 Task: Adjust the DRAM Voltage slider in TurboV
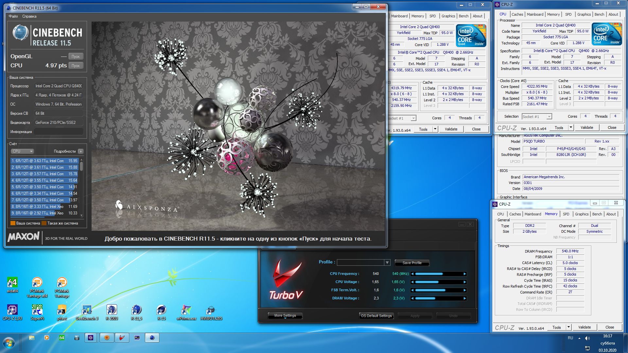438,298
